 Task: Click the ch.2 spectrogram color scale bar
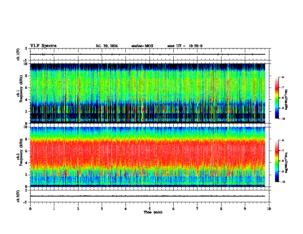[x=277, y=161]
